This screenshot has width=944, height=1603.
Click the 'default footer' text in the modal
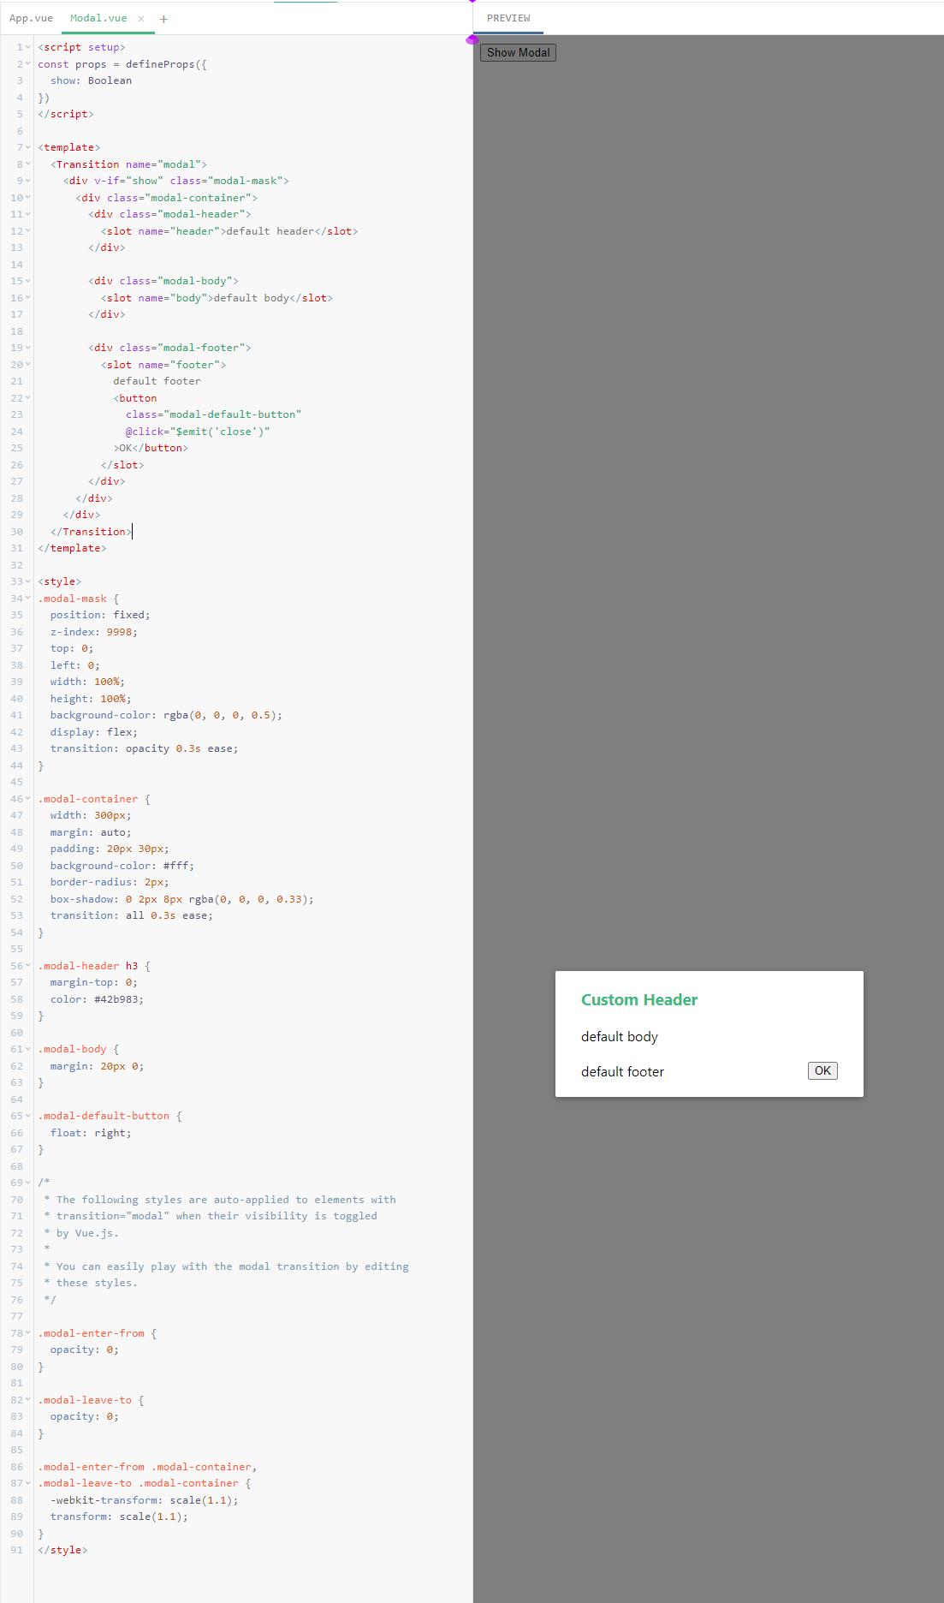(622, 1071)
